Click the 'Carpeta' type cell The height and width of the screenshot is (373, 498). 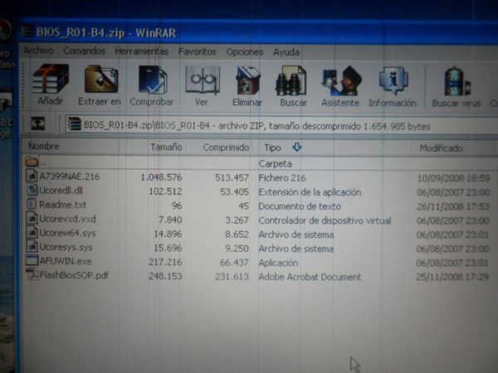point(275,163)
